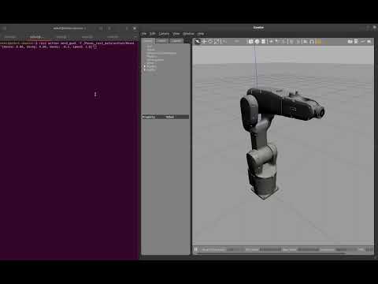Click the Redo arrow in Gazebo toolbar
The width and height of the screenshot is (378, 284).
[237, 42]
